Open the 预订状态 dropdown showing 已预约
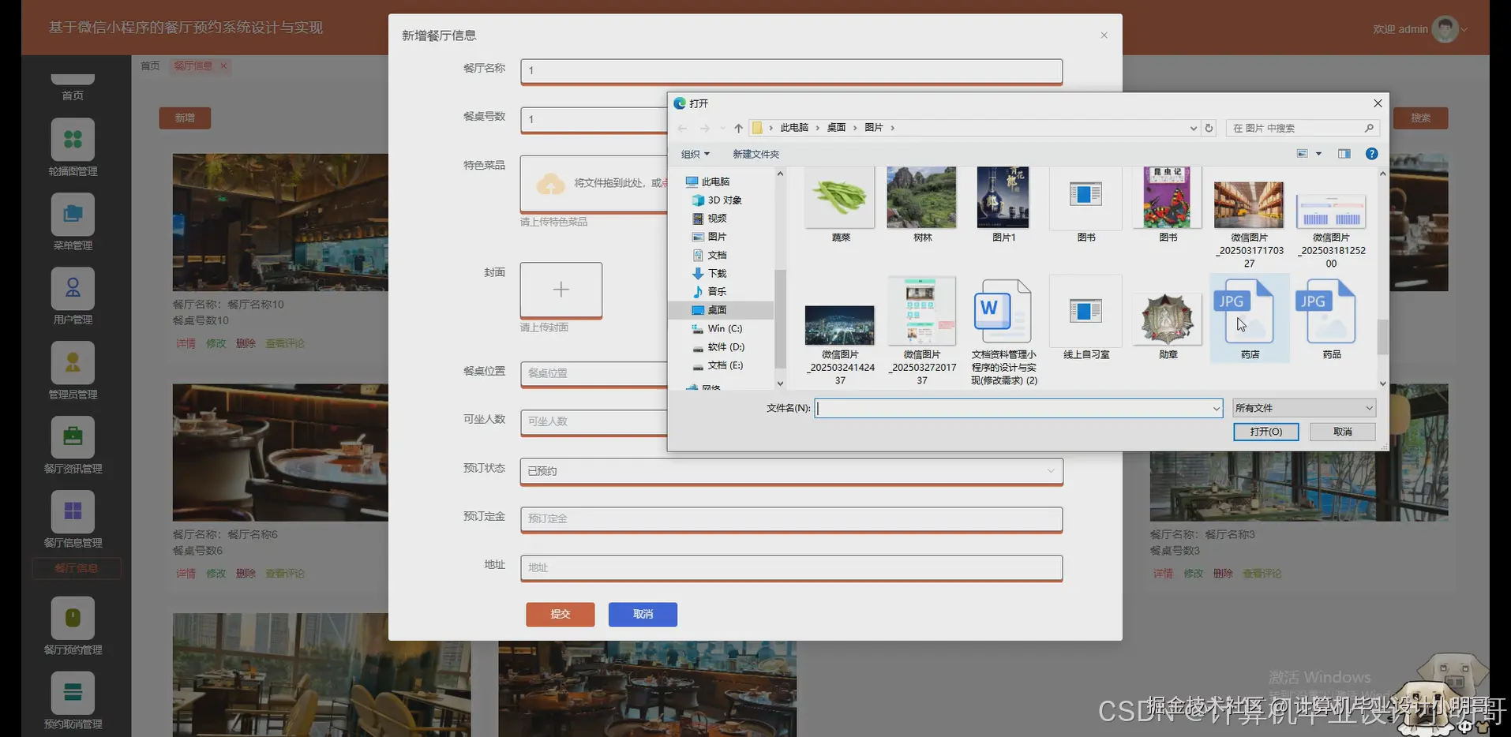This screenshot has height=737, width=1511. 791,471
